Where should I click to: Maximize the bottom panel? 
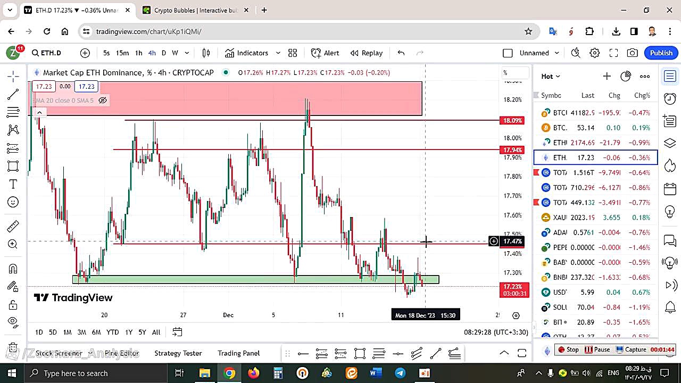[522, 353]
